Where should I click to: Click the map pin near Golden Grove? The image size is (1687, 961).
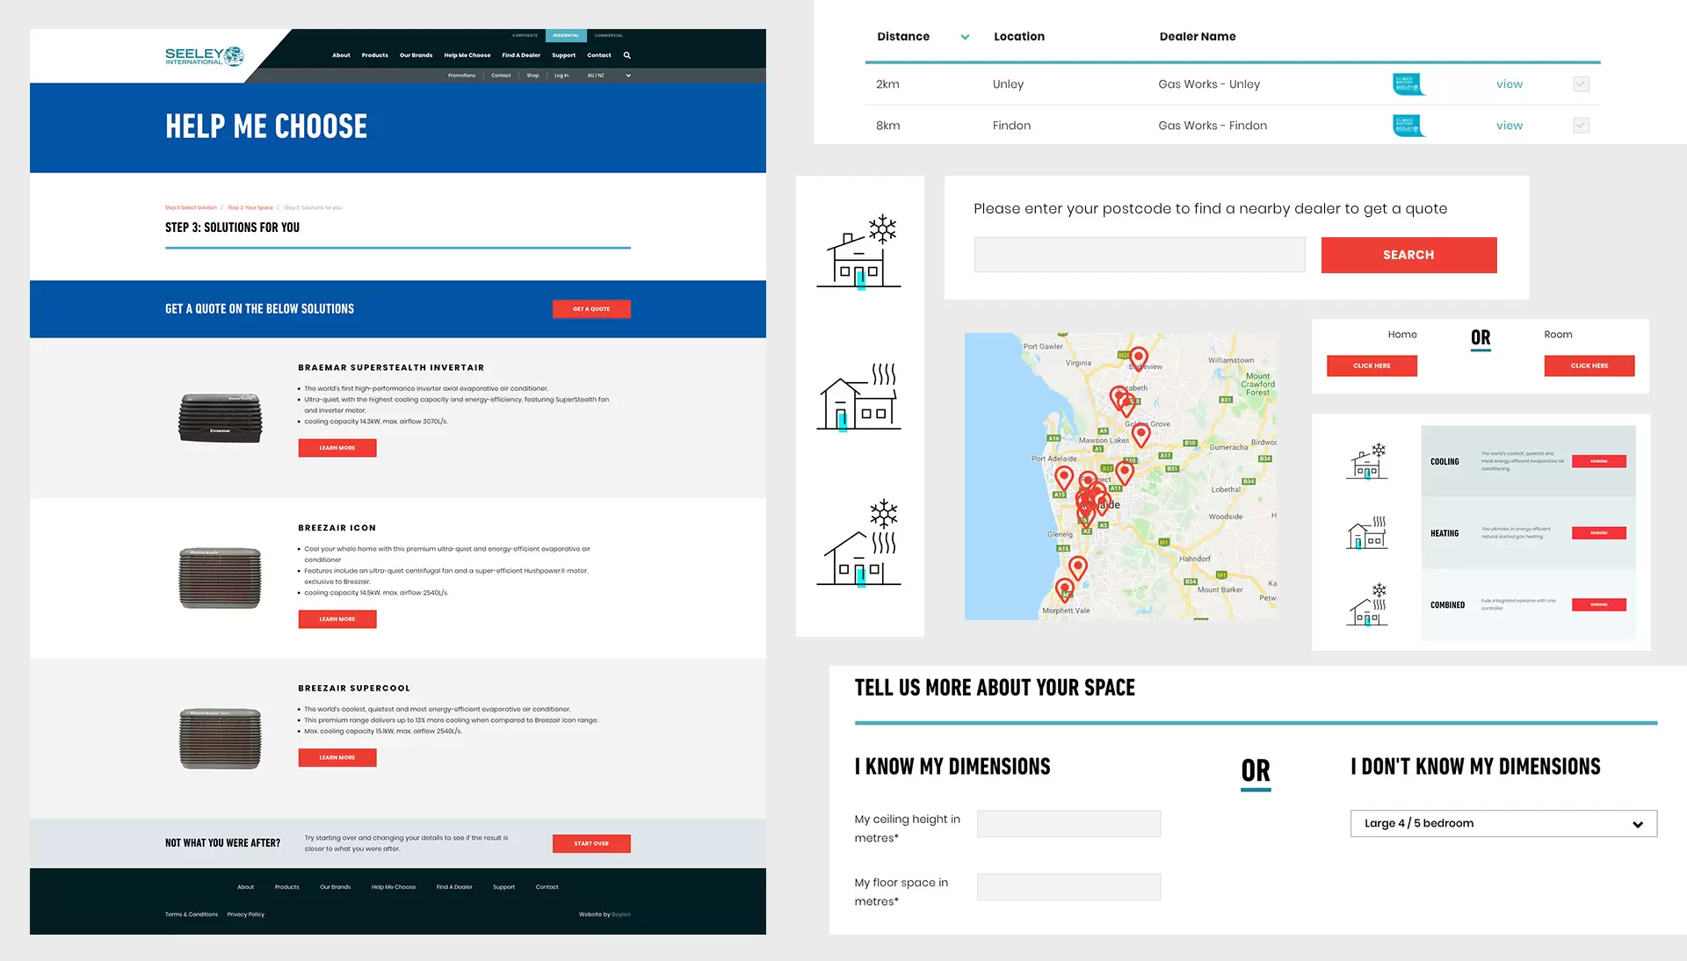[x=1141, y=433]
